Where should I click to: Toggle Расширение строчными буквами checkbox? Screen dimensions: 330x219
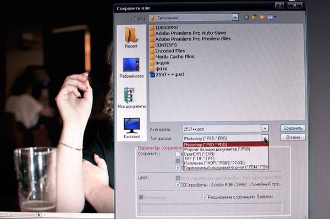tap(205, 197)
